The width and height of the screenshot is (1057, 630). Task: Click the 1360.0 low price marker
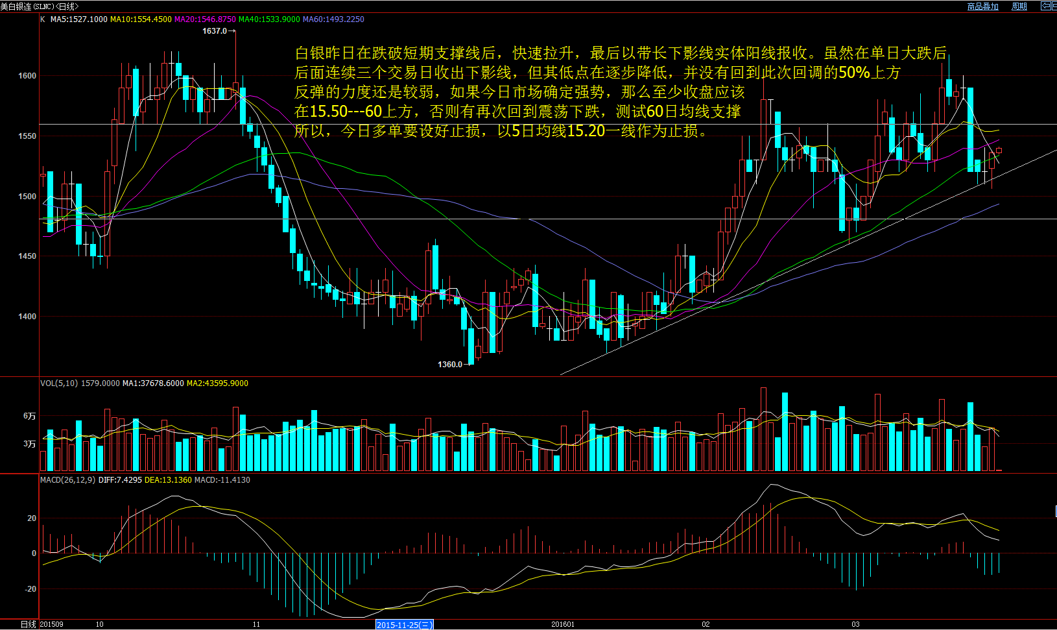point(449,365)
